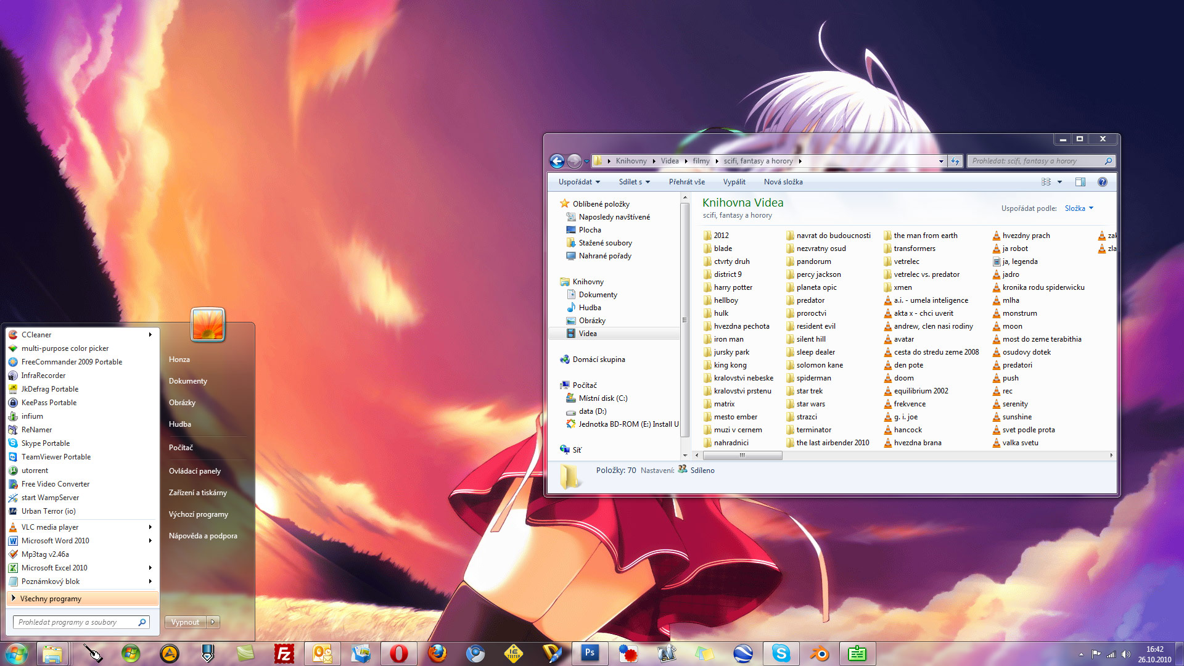
Task: Open FileZilla from the taskbar
Action: coord(284,654)
